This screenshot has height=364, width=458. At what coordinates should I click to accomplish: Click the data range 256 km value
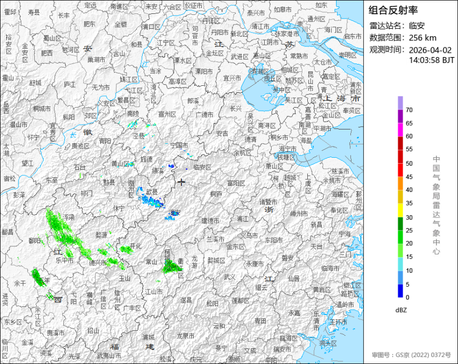[422, 38]
